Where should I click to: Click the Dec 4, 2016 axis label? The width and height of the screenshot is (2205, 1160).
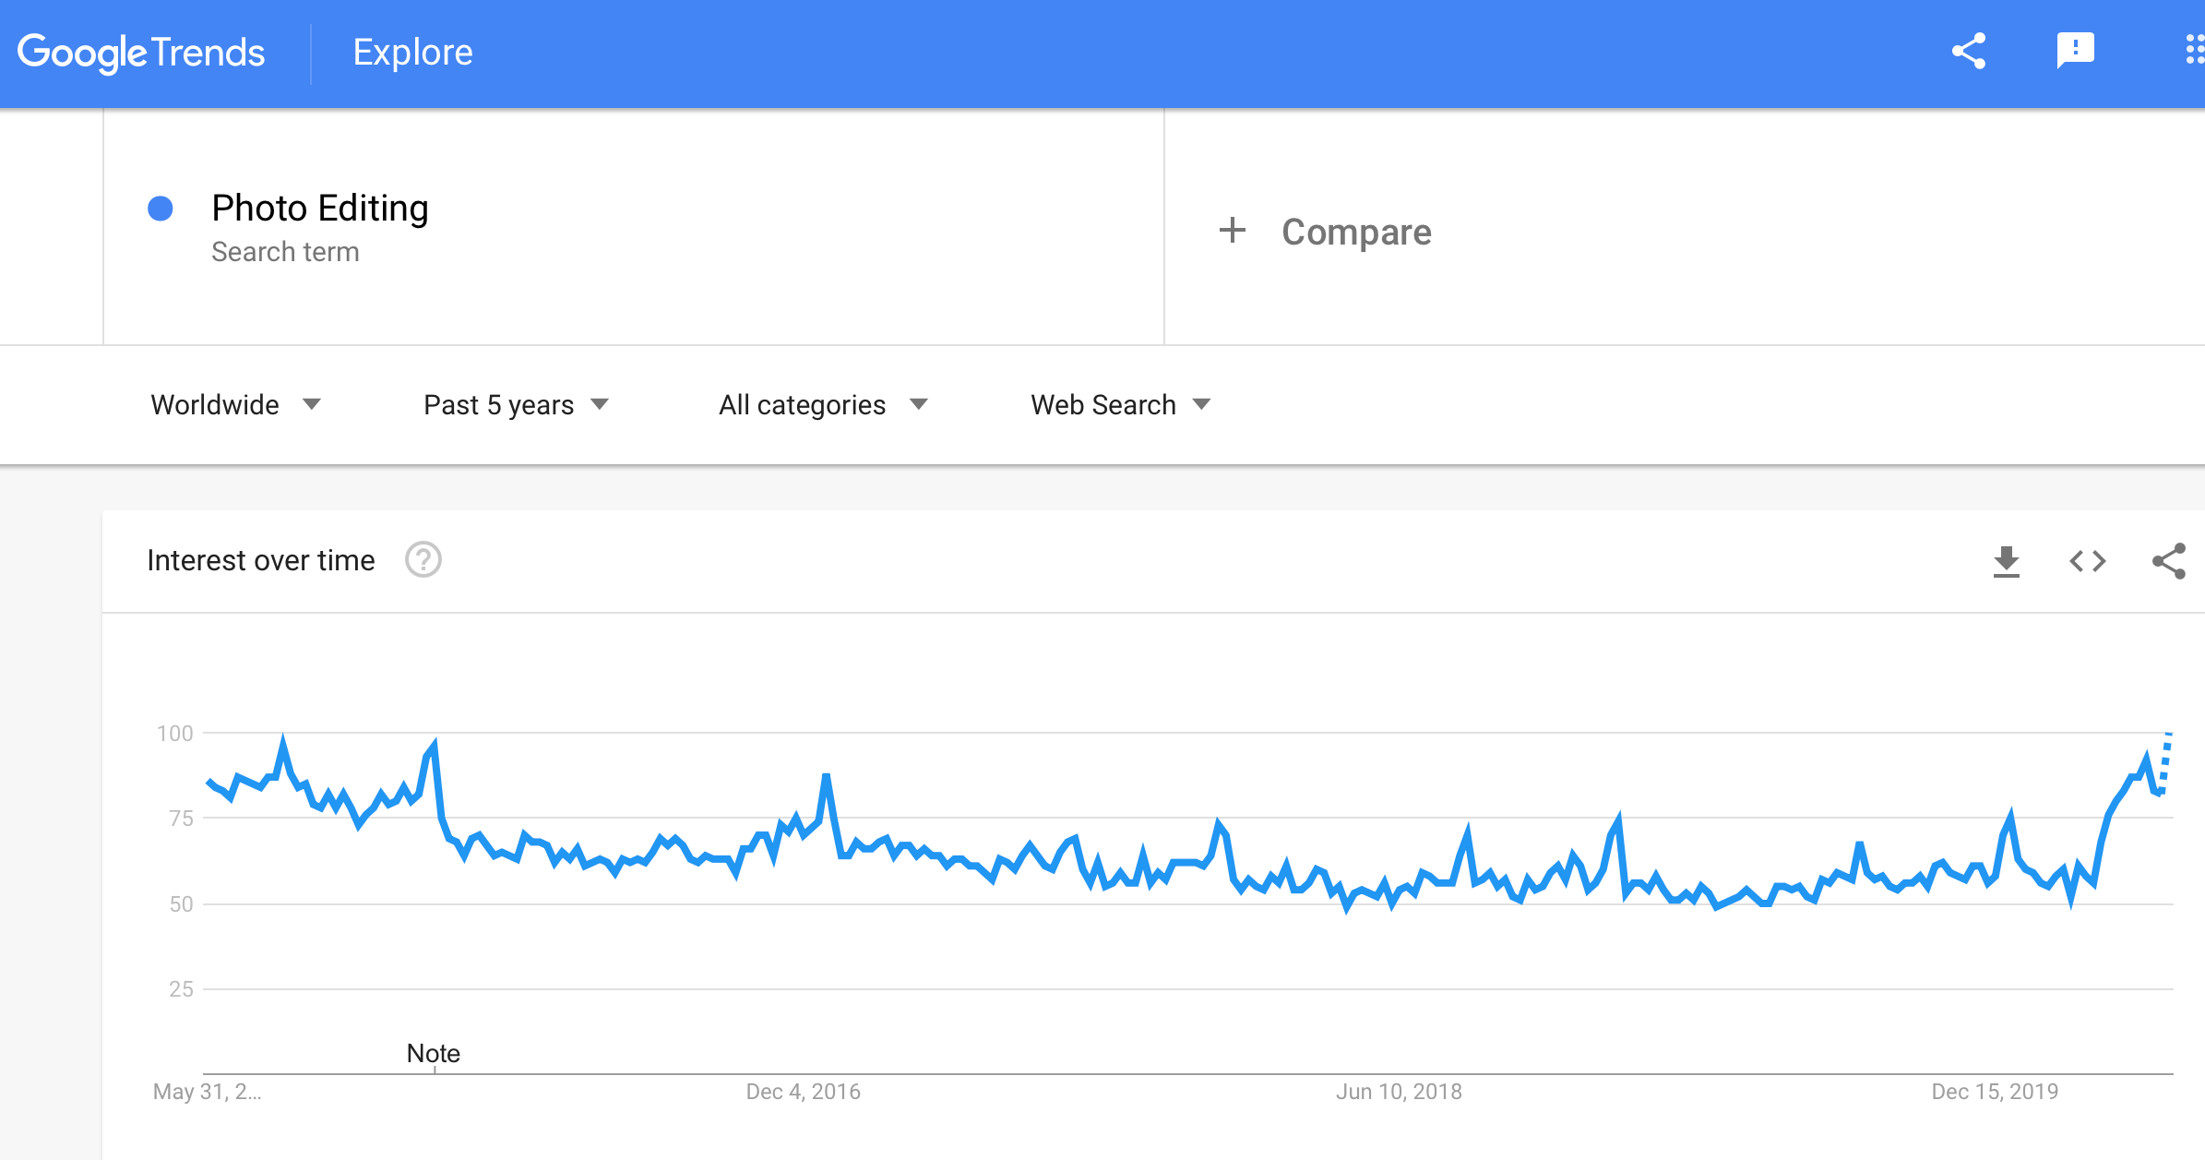point(803,1092)
